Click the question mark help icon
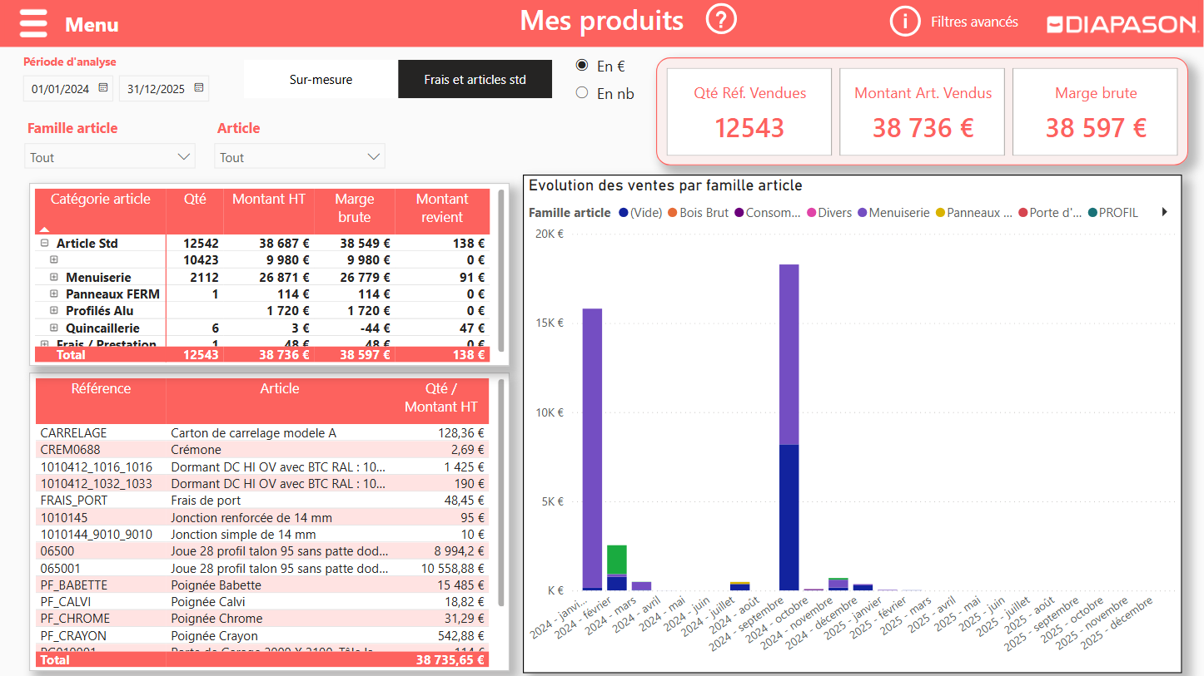The width and height of the screenshot is (1204, 676). pyautogui.click(x=721, y=20)
